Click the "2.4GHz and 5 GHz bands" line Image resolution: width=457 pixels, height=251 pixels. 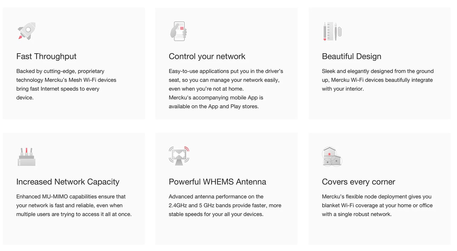[x=225, y=205]
